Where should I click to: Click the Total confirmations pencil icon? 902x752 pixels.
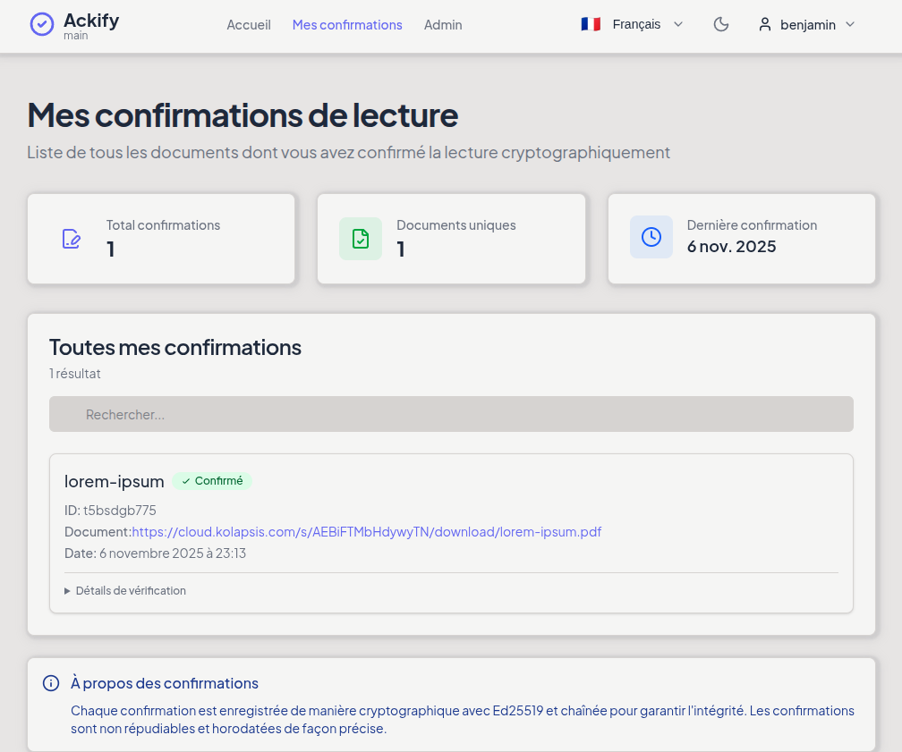coord(71,239)
